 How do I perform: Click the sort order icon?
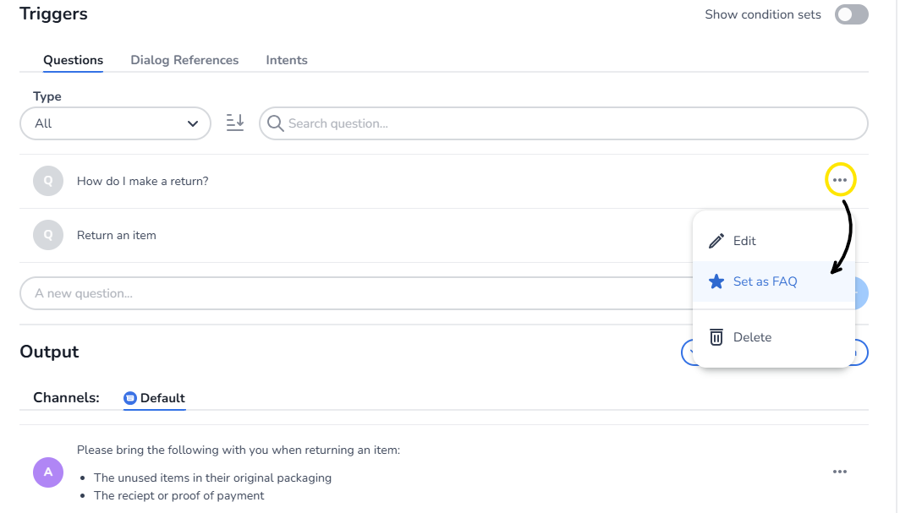[234, 123]
